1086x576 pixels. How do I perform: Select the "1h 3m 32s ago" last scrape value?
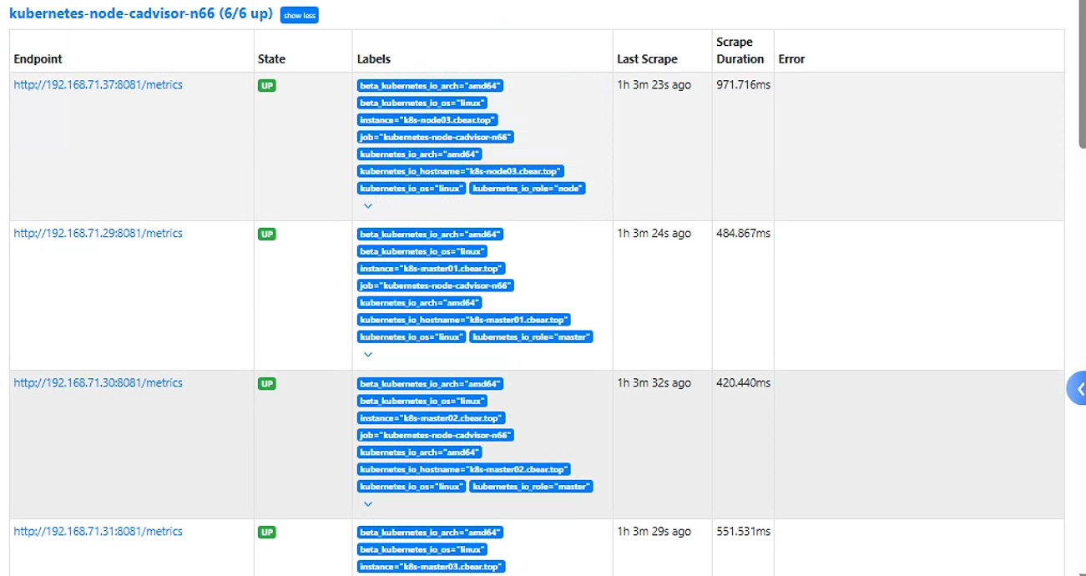click(x=654, y=383)
